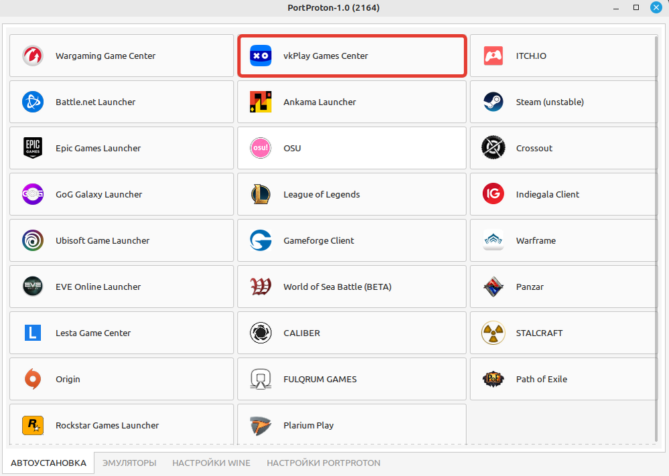The width and height of the screenshot is (669, 476).
Task: Click the Panzar entry
Action: pyautogui.click(x=563, y=287)
